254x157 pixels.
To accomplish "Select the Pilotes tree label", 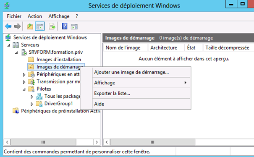I will tap(44, 89).
